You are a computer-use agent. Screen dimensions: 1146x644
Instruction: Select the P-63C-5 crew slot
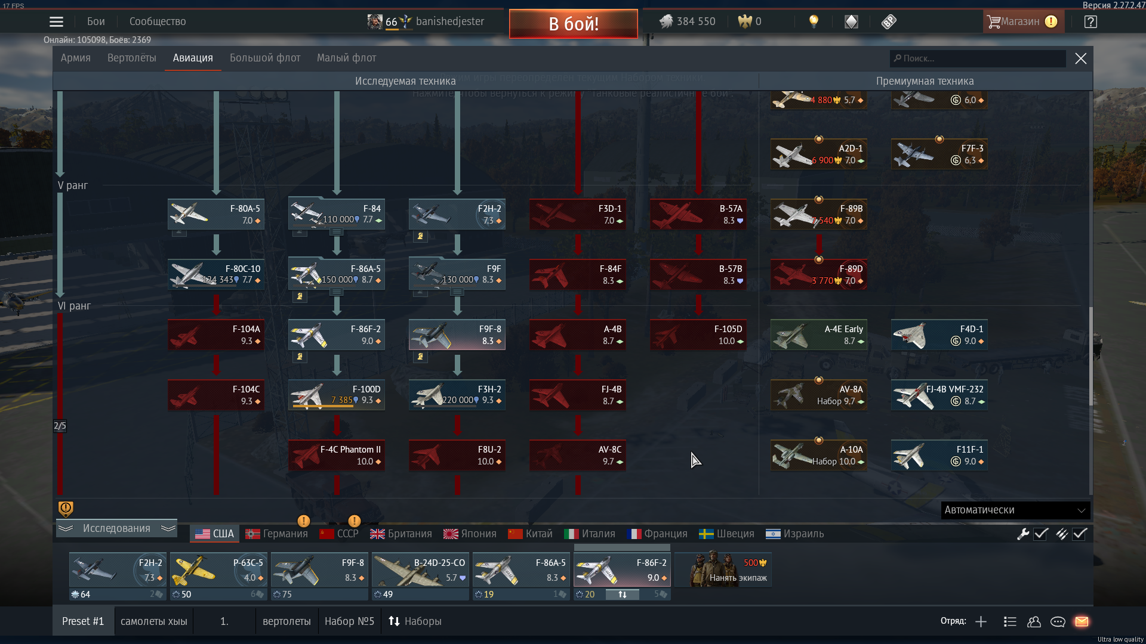coord(218,570)
